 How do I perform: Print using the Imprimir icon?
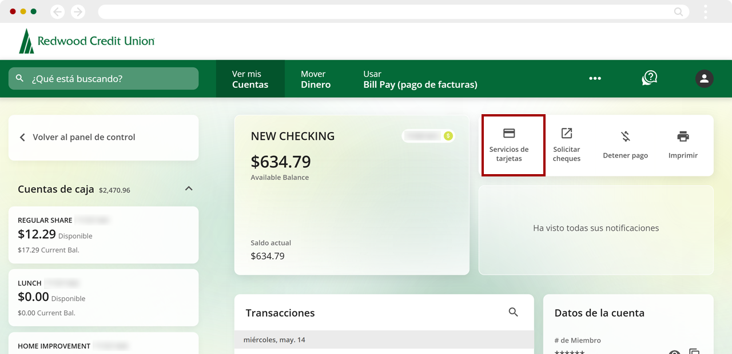(x=683, y=146)
